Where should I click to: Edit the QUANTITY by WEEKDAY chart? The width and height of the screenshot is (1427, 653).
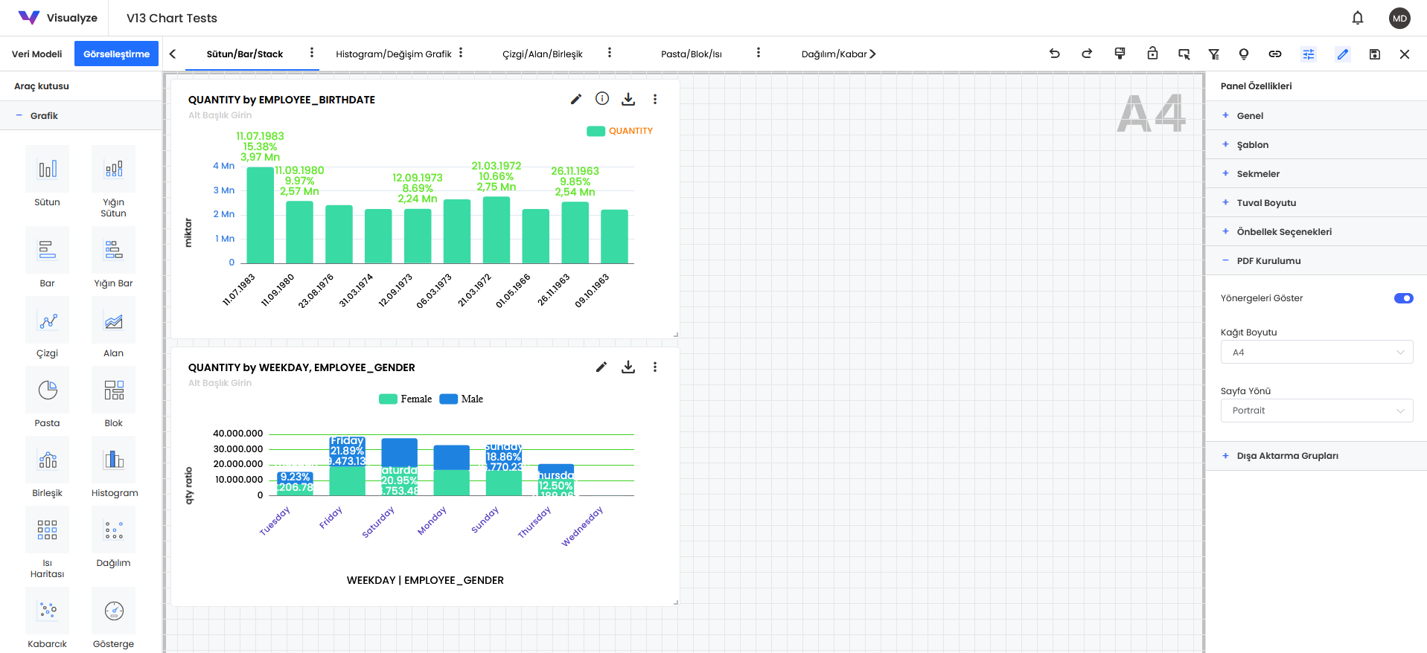click(601, 367)
